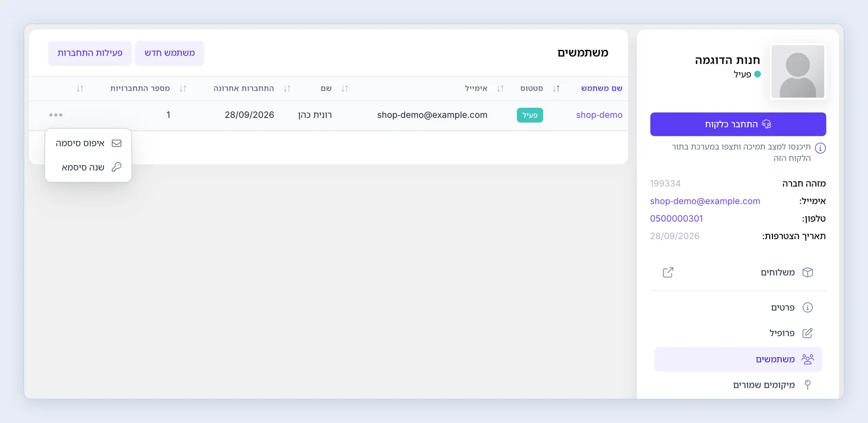Click the shop-demo@example.com cell in users table
Screen dimensions: 868x423
tap(432, 115)
